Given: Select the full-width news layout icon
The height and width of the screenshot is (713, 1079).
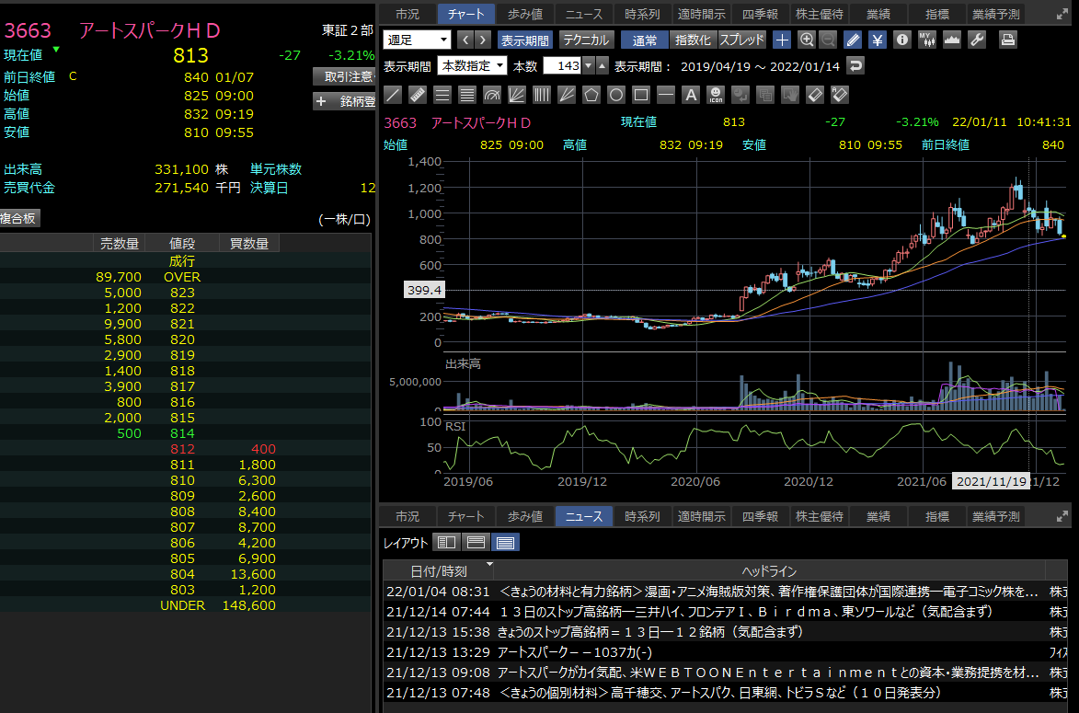Looking at the screenshot, I should click(506, 543).
